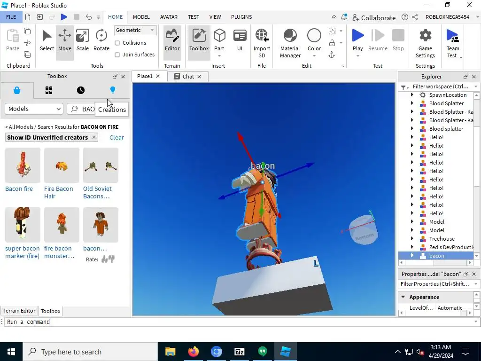Open Toolbox Marketplace tab
The height and width of the screenshot is (361, 481).
point(17,90)
